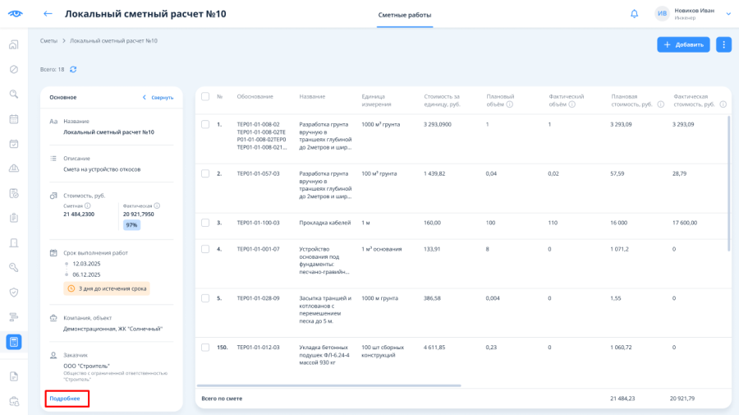Go back using the left arrow icon
Viewport: 739px width, 415px height.
click(48, 14)
